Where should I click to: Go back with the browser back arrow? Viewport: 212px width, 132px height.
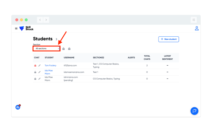40,20
